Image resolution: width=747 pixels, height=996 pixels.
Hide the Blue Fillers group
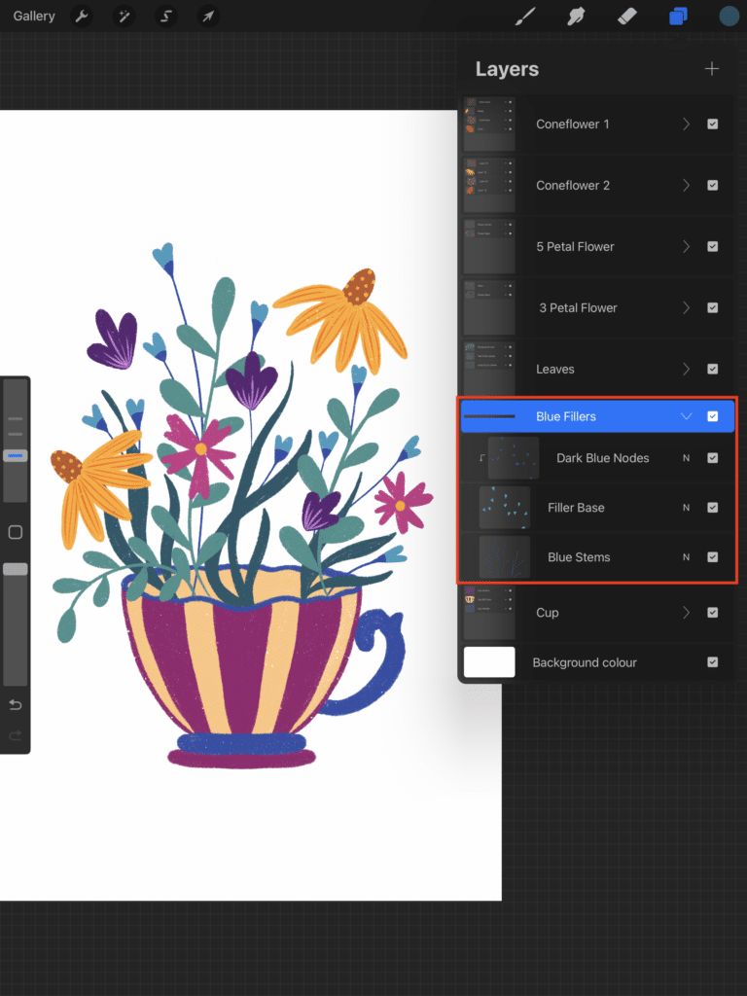[713, 416]
